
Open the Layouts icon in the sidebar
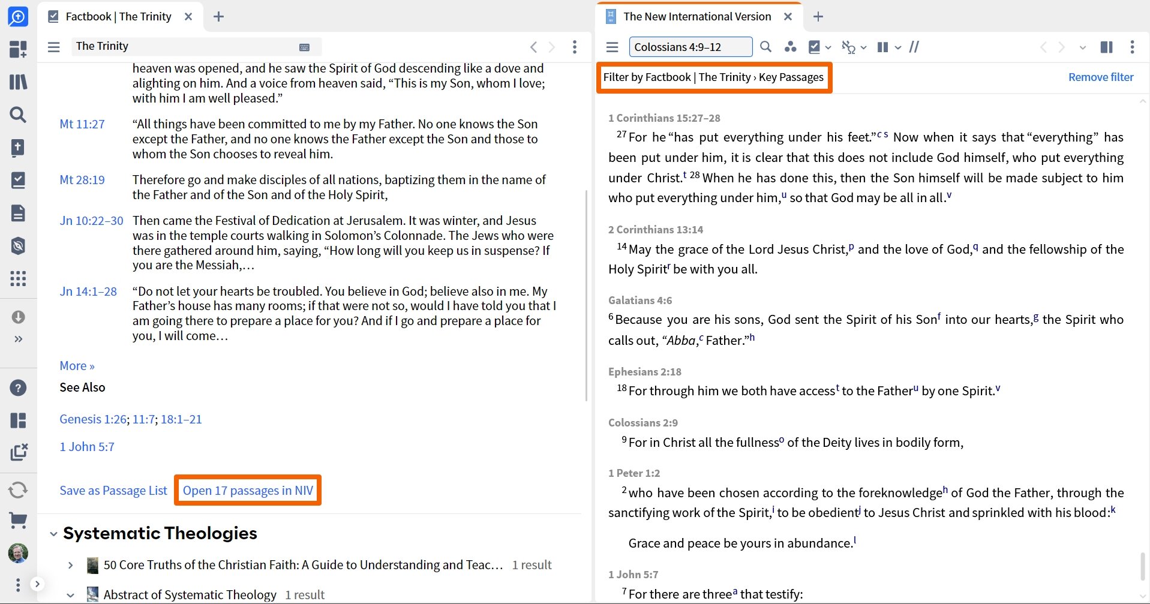click(x=18, y=420)
